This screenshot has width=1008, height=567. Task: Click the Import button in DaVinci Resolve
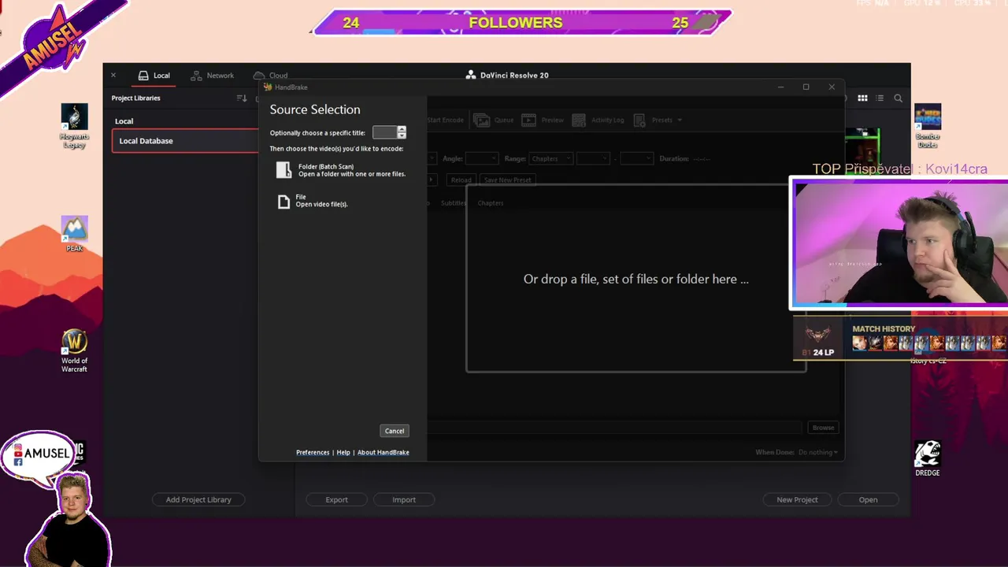(x=404, y=499)
